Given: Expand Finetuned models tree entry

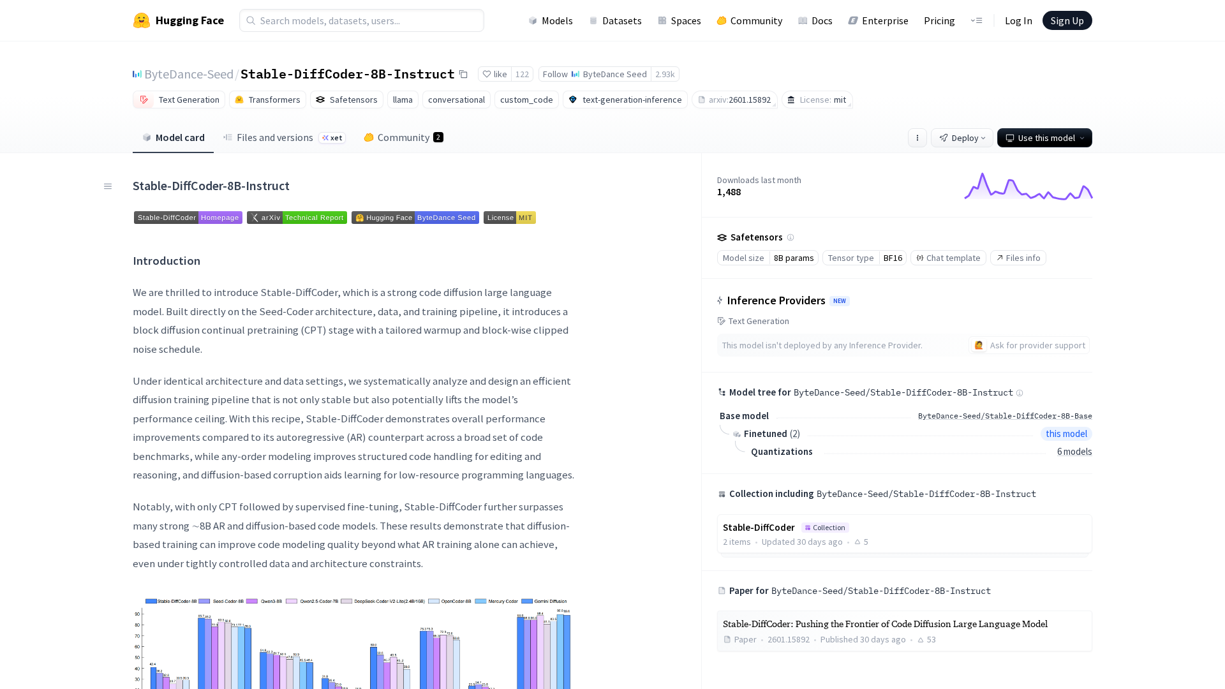Looking at the screenshot, I should [765, 434].
